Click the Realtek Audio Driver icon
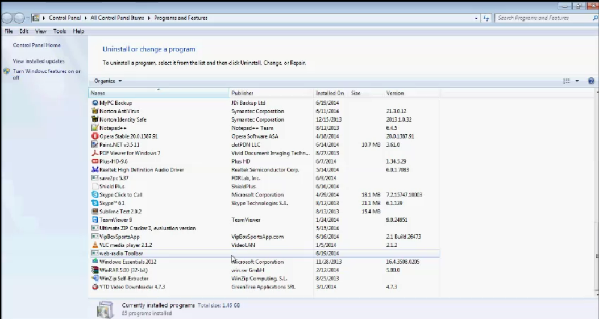The height and width of the screenshot is (319, 599). (x=95, y=169)
